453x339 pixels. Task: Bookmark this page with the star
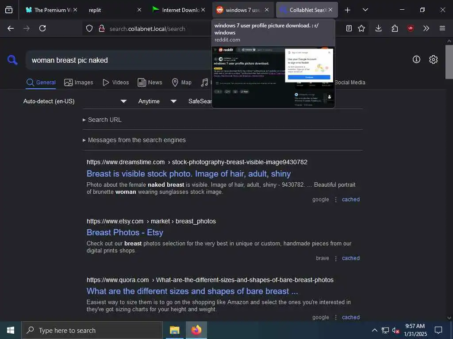tap(361, 28)
